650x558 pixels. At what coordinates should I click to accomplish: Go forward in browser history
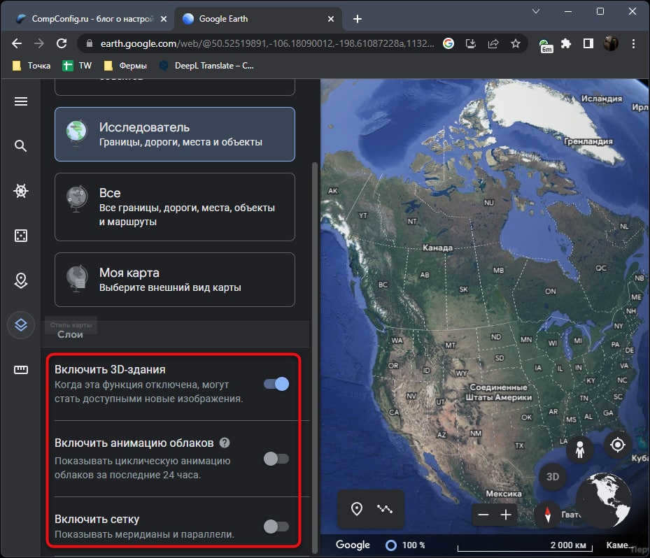tap(39, 43)
